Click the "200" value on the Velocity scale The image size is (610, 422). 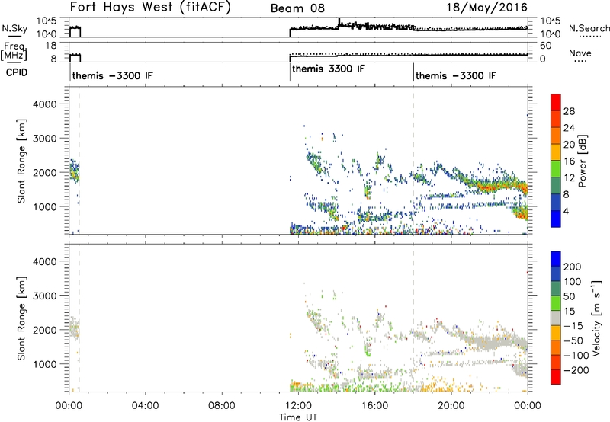pos(572,267)
